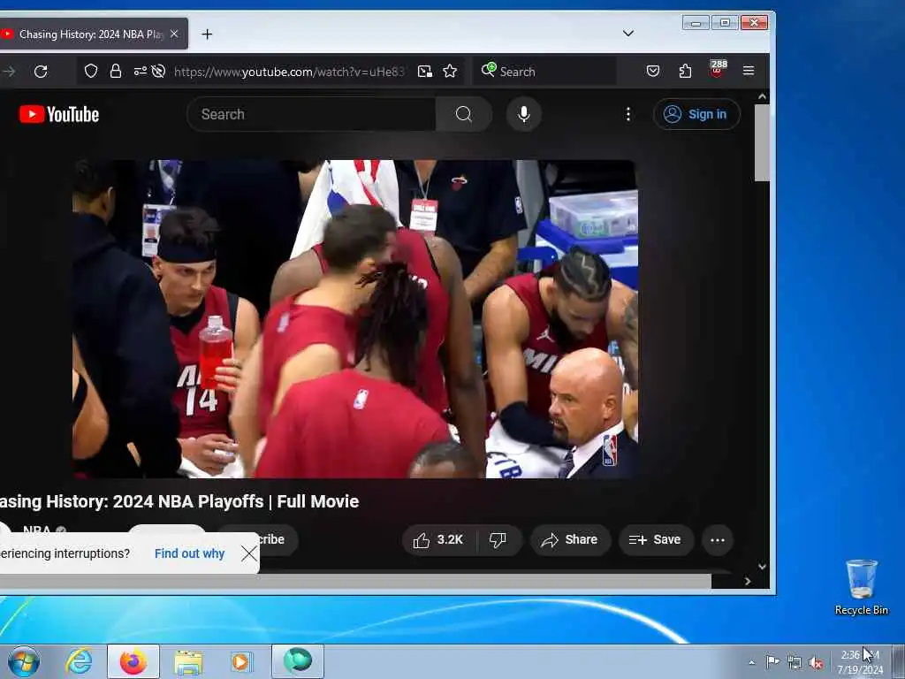Image resolution: width=905 pixels, height=679 pixels.
Task: Click the green globe app on taskbar
Action: 298,660
